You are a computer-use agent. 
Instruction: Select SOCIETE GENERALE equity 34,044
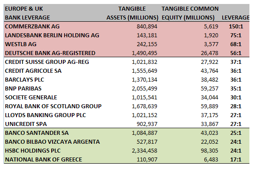click(x=210, y=98)
